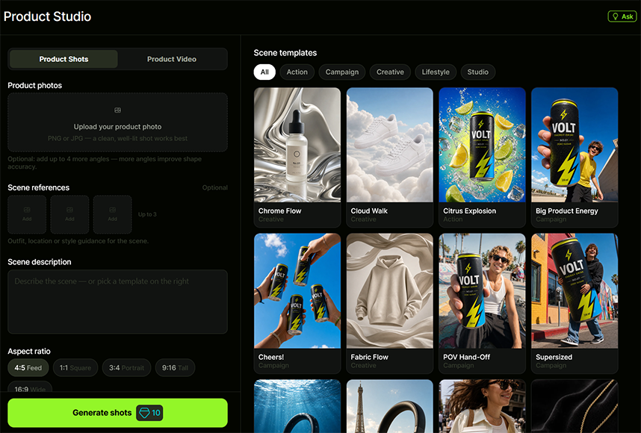
Task: Filter scene templates by Campaign
Action: [x=341, y=72]
